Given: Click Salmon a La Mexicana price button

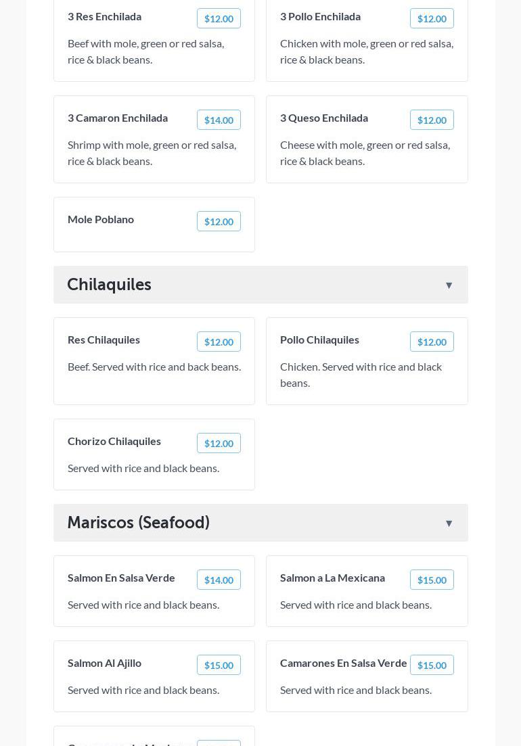Looking at the screenshot, I should (432, 580).
